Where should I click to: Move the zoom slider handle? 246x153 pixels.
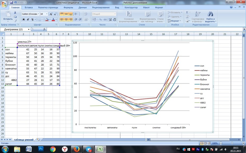(x=232, y=143)
